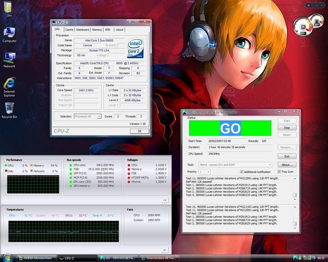Open GO - ORTHOS BETA taskbar button

pyautogui.click(x=118, y=258)
